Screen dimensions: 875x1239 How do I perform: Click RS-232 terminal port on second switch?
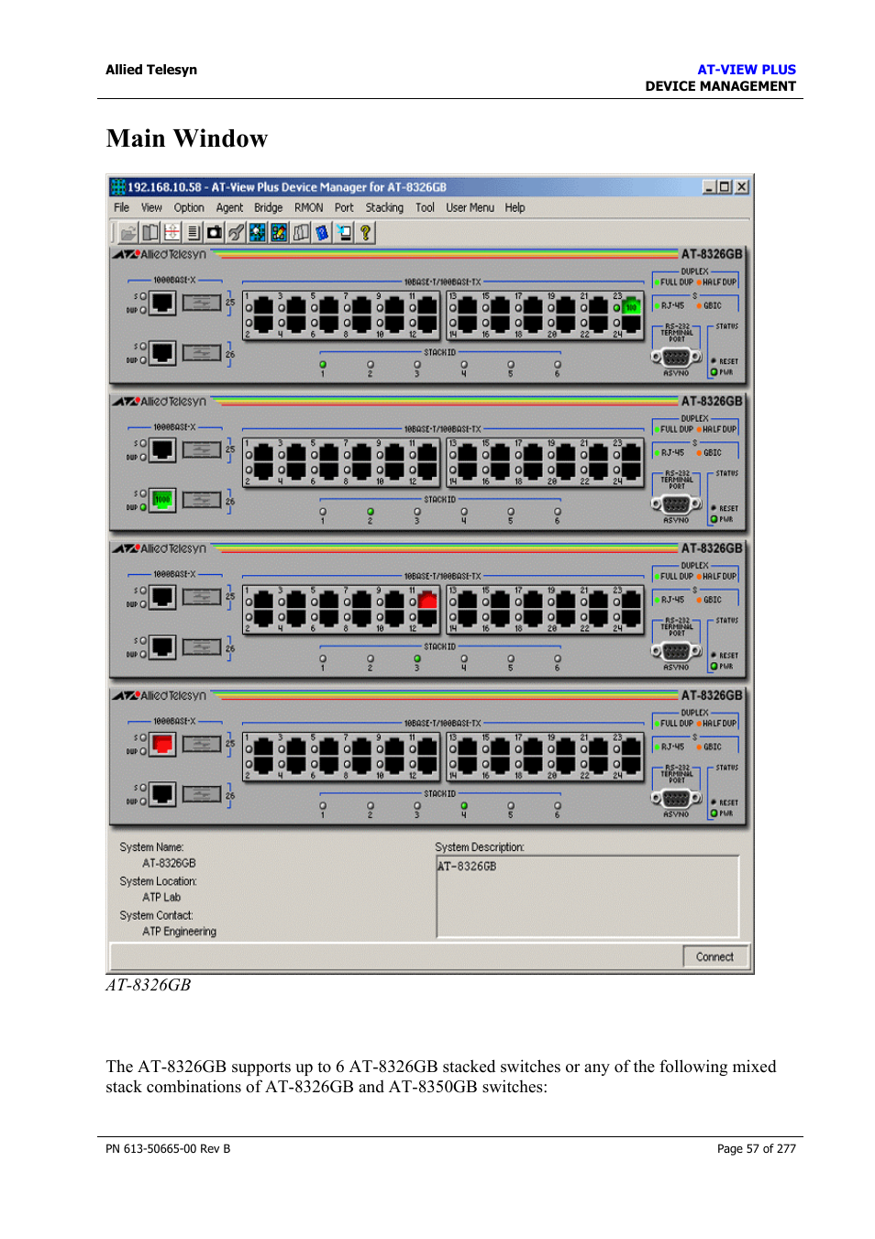[x=676, y=504]
